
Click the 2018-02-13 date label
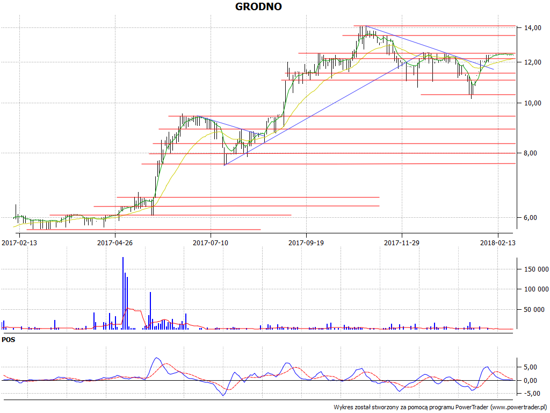point(498,243)
